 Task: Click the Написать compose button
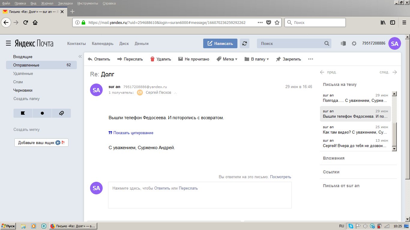220,43
